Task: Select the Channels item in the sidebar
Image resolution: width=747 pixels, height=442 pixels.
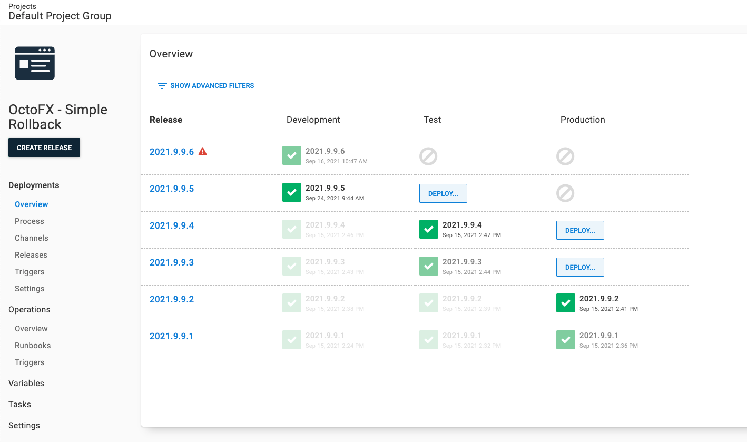Action: pyautogui.click(x=31, y=238)
